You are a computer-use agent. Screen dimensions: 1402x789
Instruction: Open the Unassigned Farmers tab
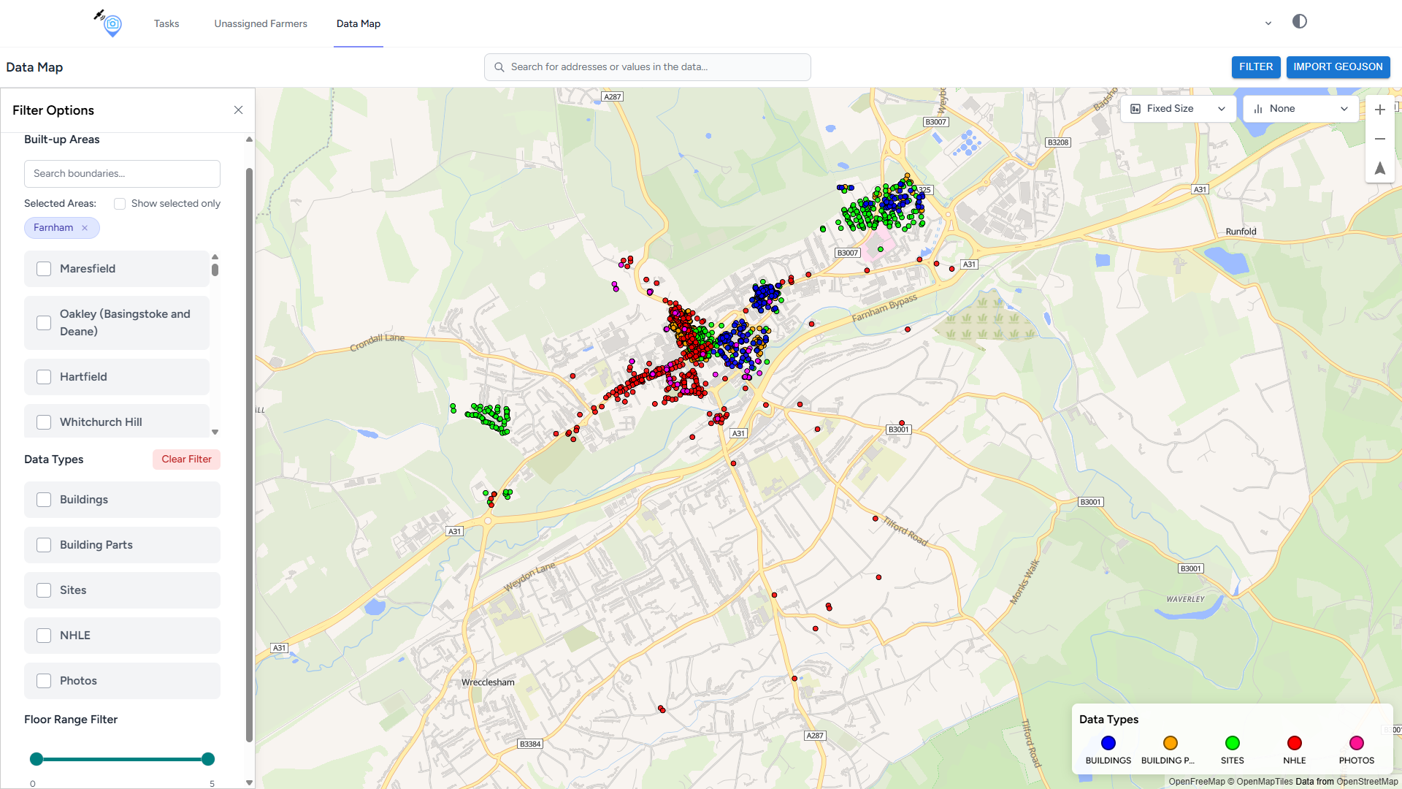pos(261,23)
